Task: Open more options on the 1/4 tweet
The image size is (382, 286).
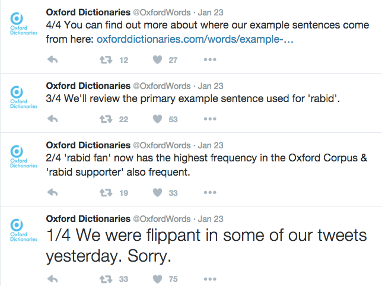Action: coord(210,279)
